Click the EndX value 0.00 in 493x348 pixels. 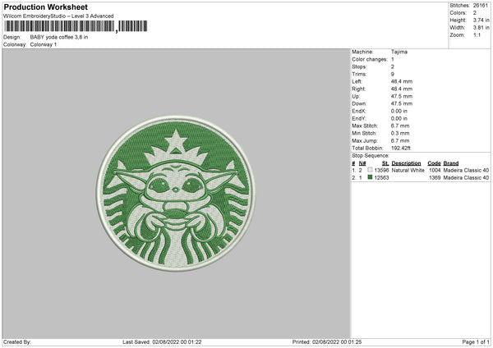[x=399, y=111]
